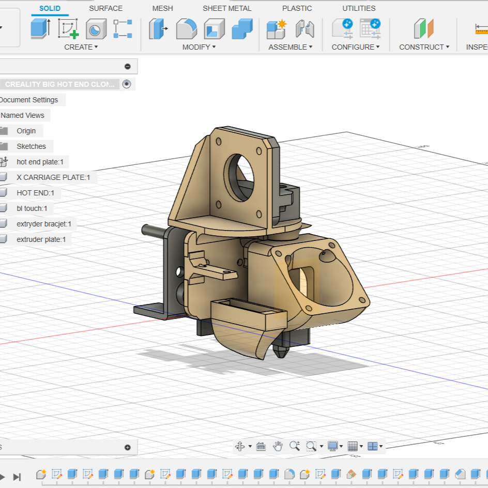488x488 pixels.
Task: Click skip-to-end in the timeline playback controls
Action: tap(17, 477)
